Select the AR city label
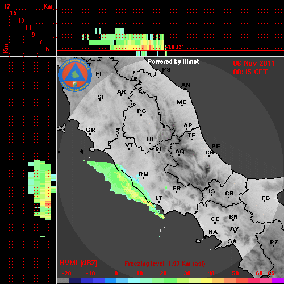 pyautogui.click(x=122, y=92)
